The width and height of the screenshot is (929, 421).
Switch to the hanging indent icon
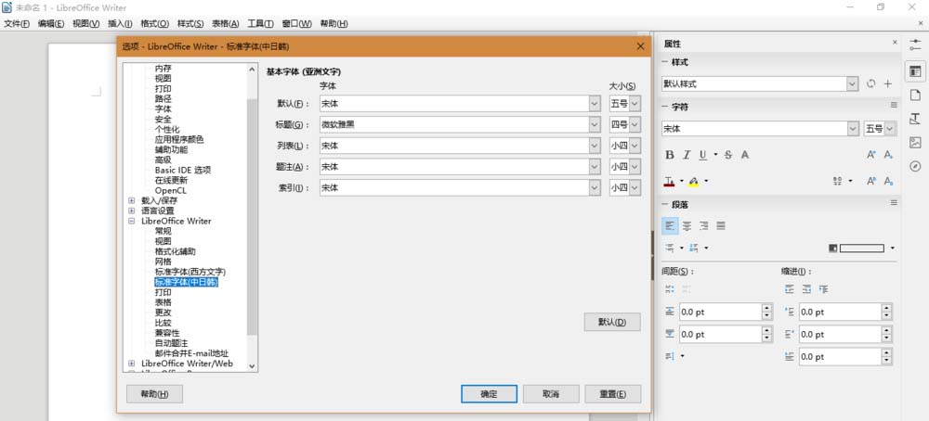(x=823, y=289)
